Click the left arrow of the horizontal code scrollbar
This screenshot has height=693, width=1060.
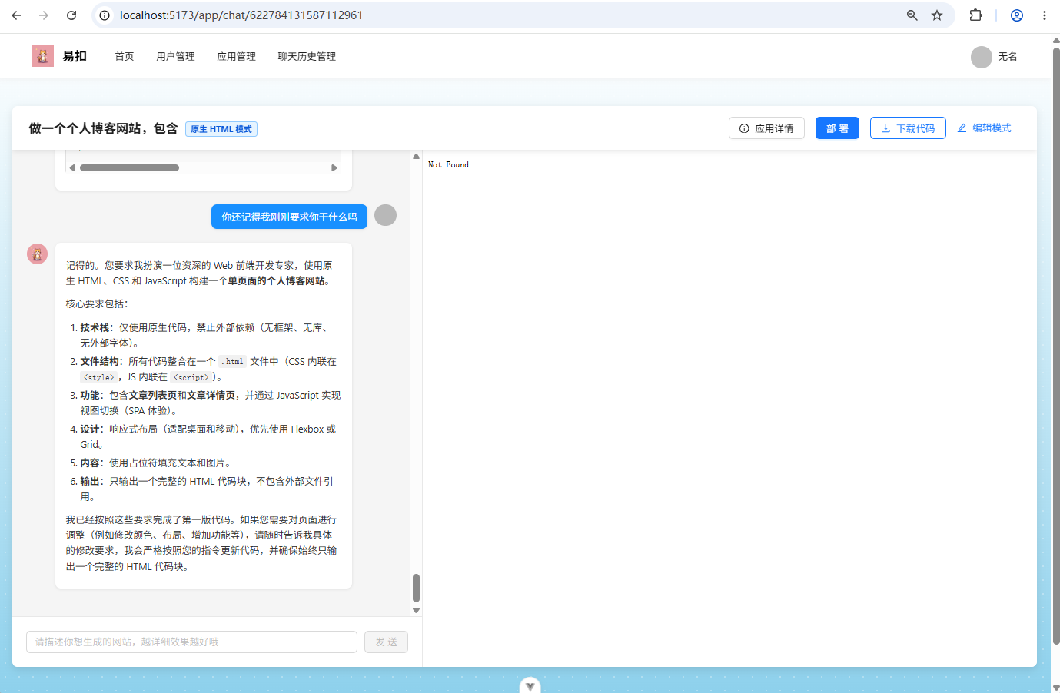[x=72, y=167]
